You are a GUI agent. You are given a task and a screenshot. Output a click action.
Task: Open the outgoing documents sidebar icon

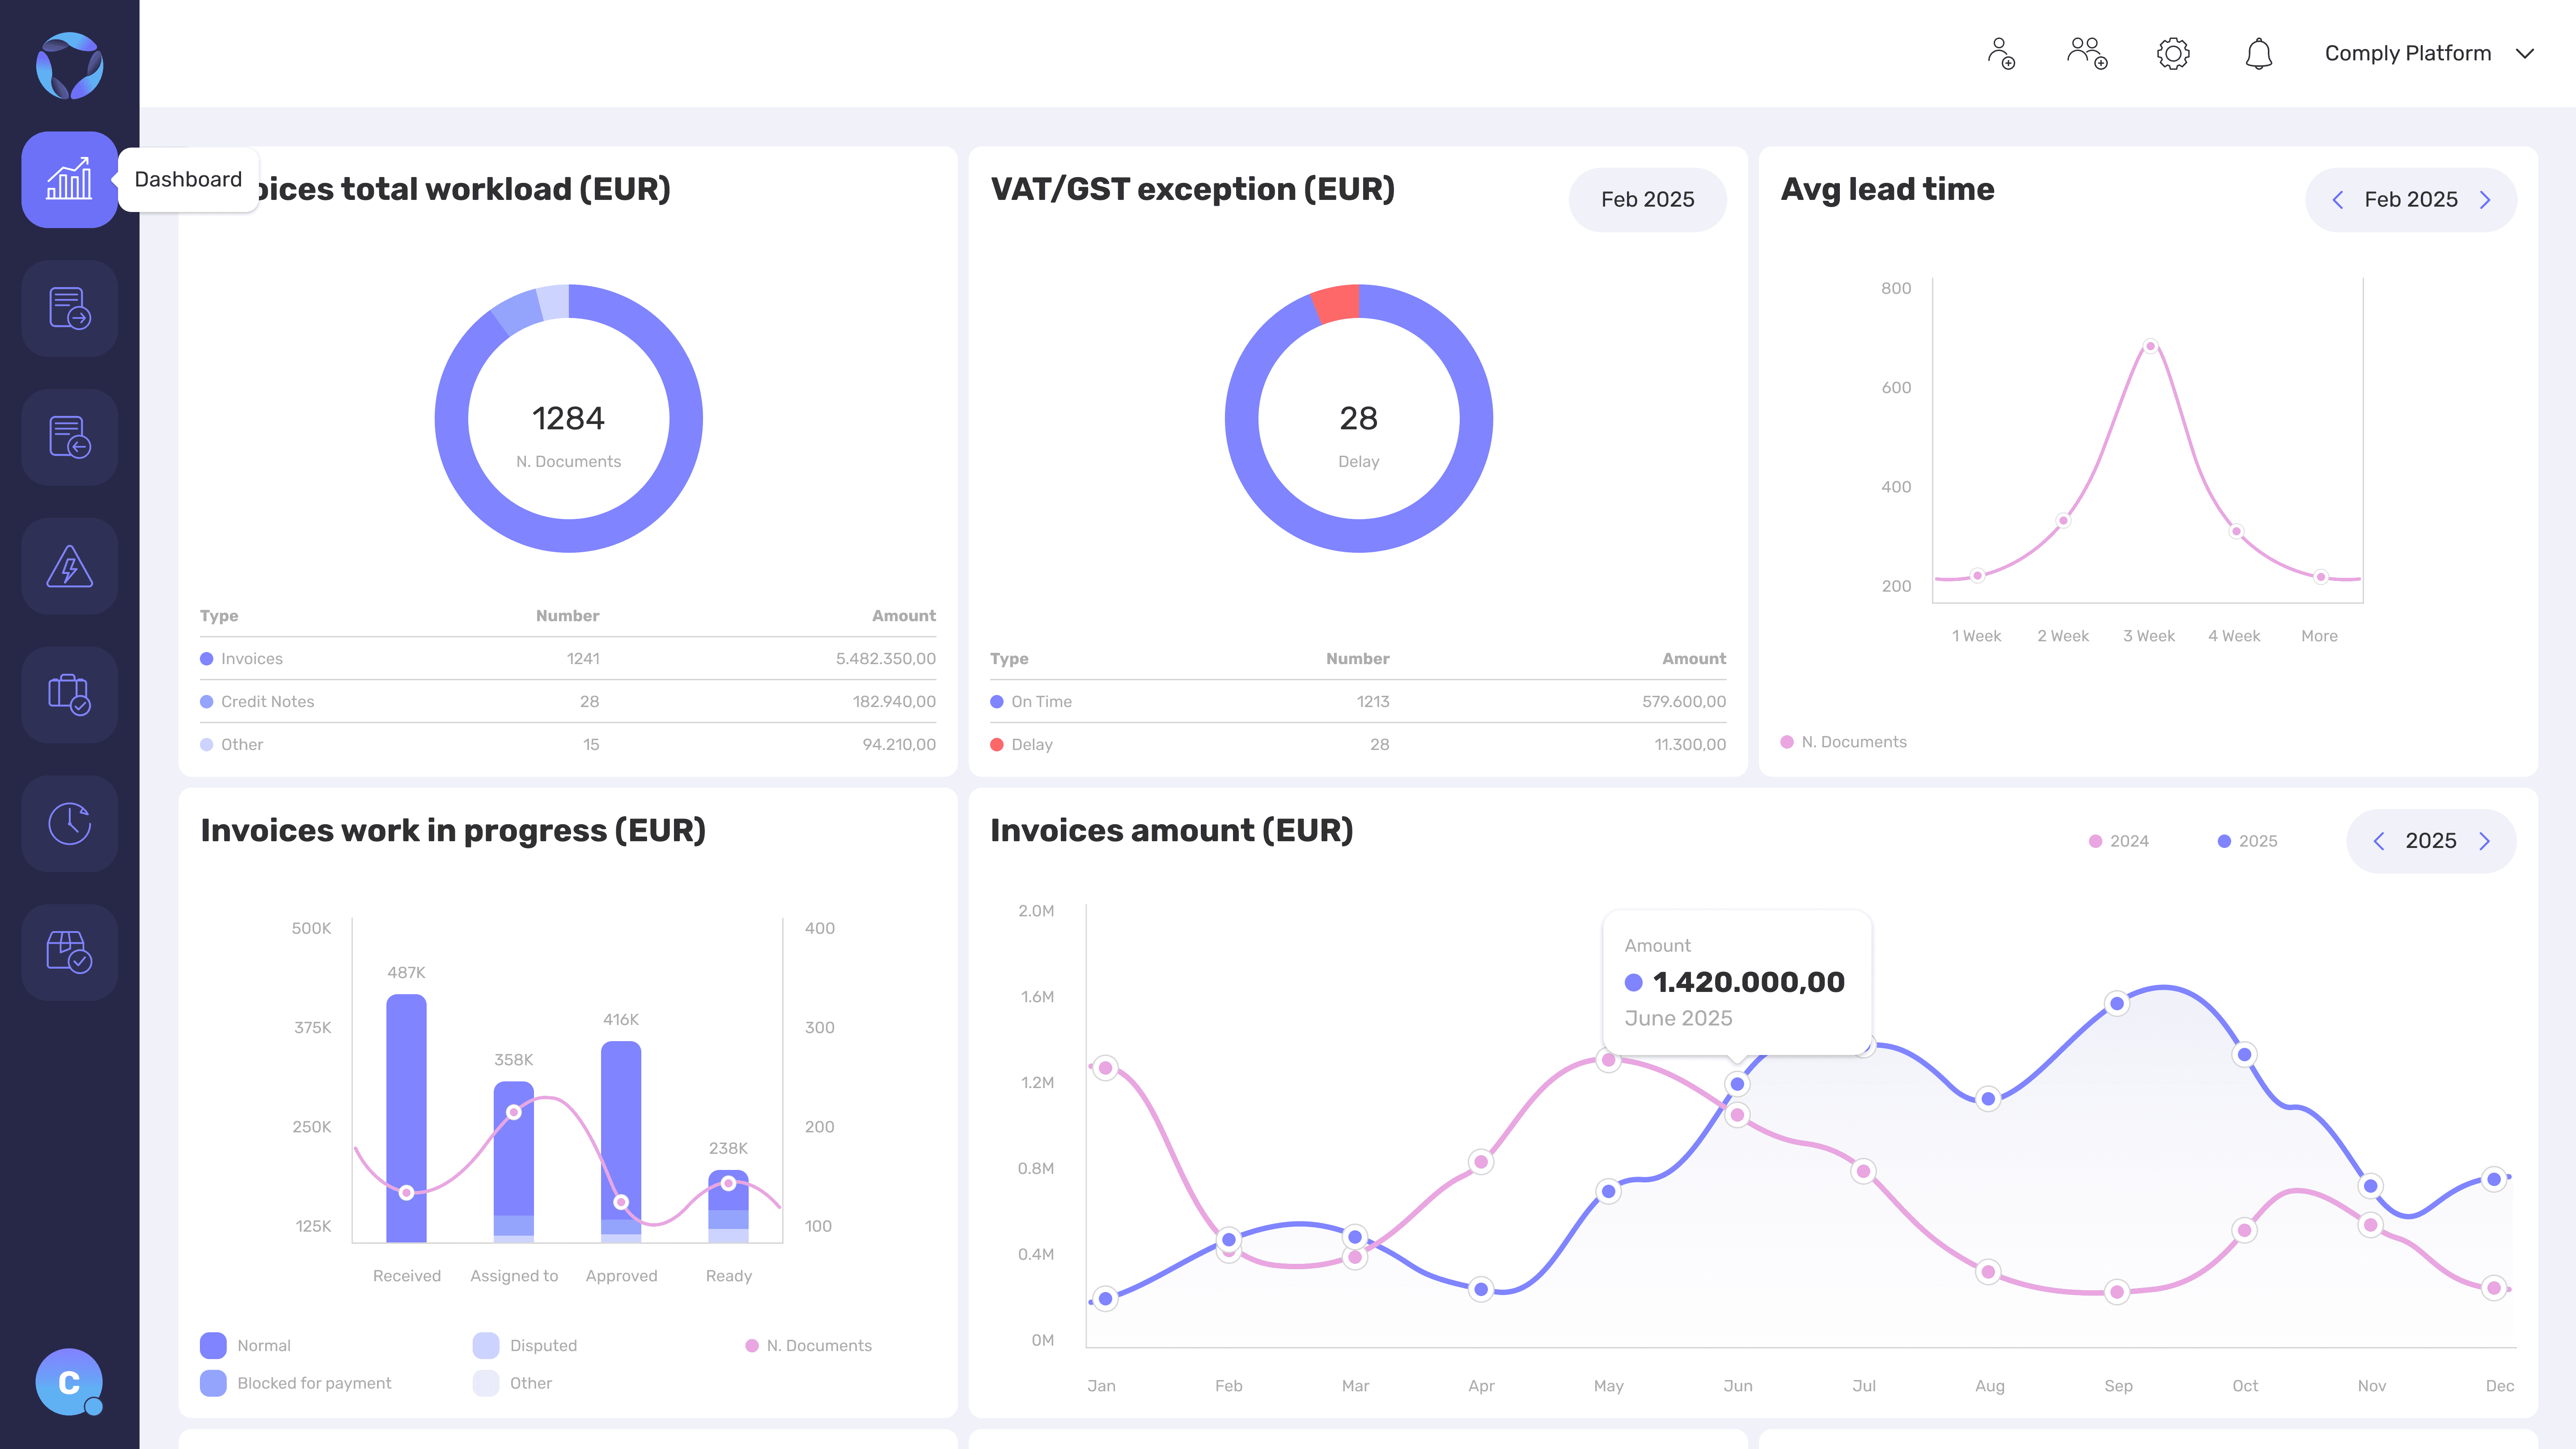(69, 308)
